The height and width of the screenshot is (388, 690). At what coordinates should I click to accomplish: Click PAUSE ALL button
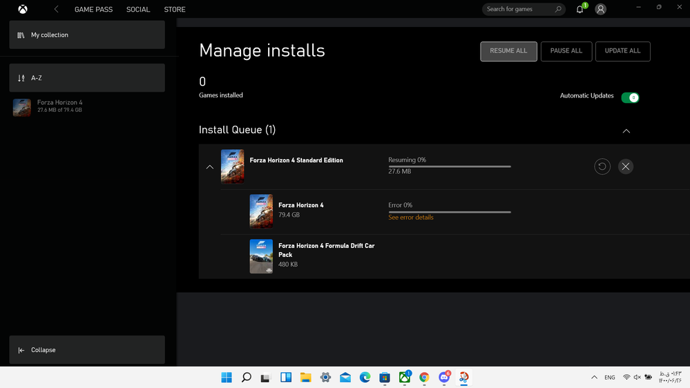coord(566,52)
